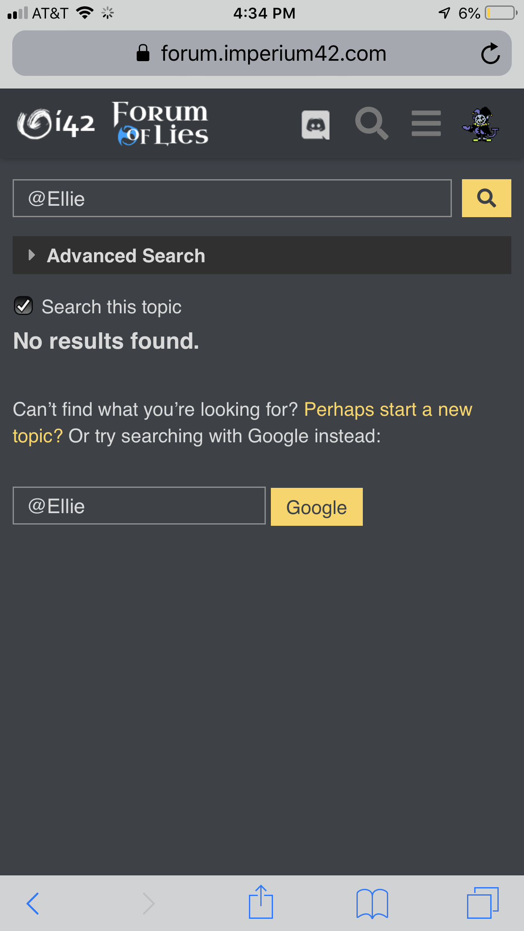524x931 pixels.
Task: Open the Safari share sheet
Action: pyautogui.click(x=261, y=902)
